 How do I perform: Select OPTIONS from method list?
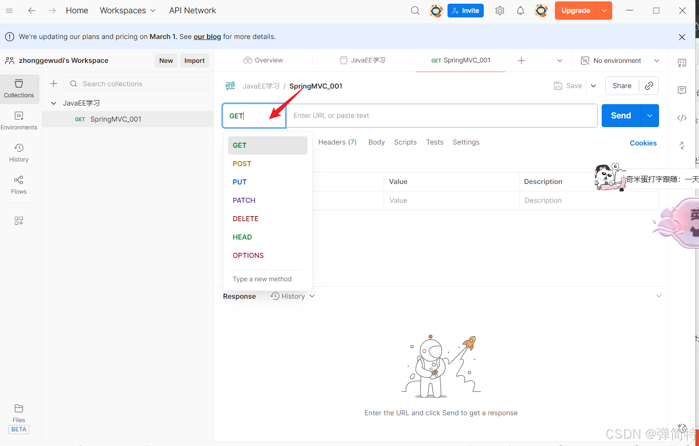(268, 256)
